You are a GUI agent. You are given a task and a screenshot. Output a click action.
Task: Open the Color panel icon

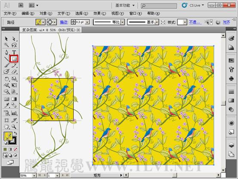(231, 38)
